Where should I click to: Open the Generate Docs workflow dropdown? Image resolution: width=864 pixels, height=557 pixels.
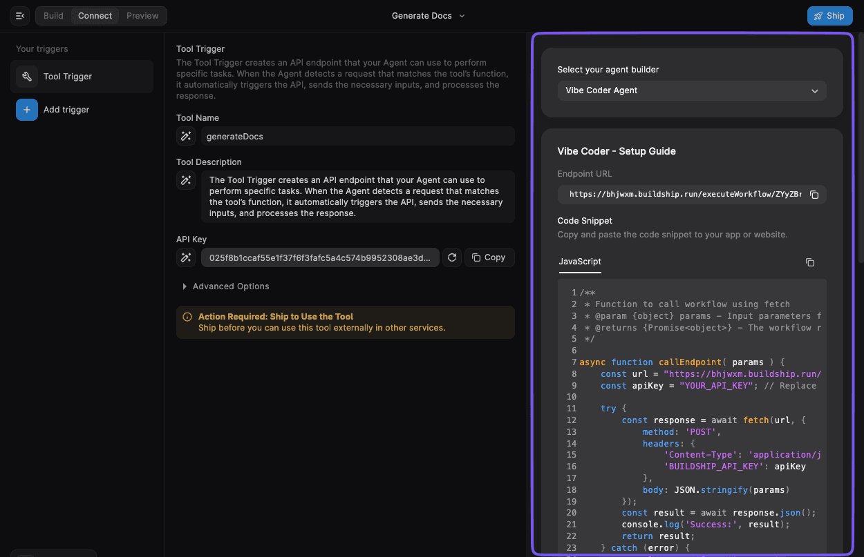(x=429, y=16)
